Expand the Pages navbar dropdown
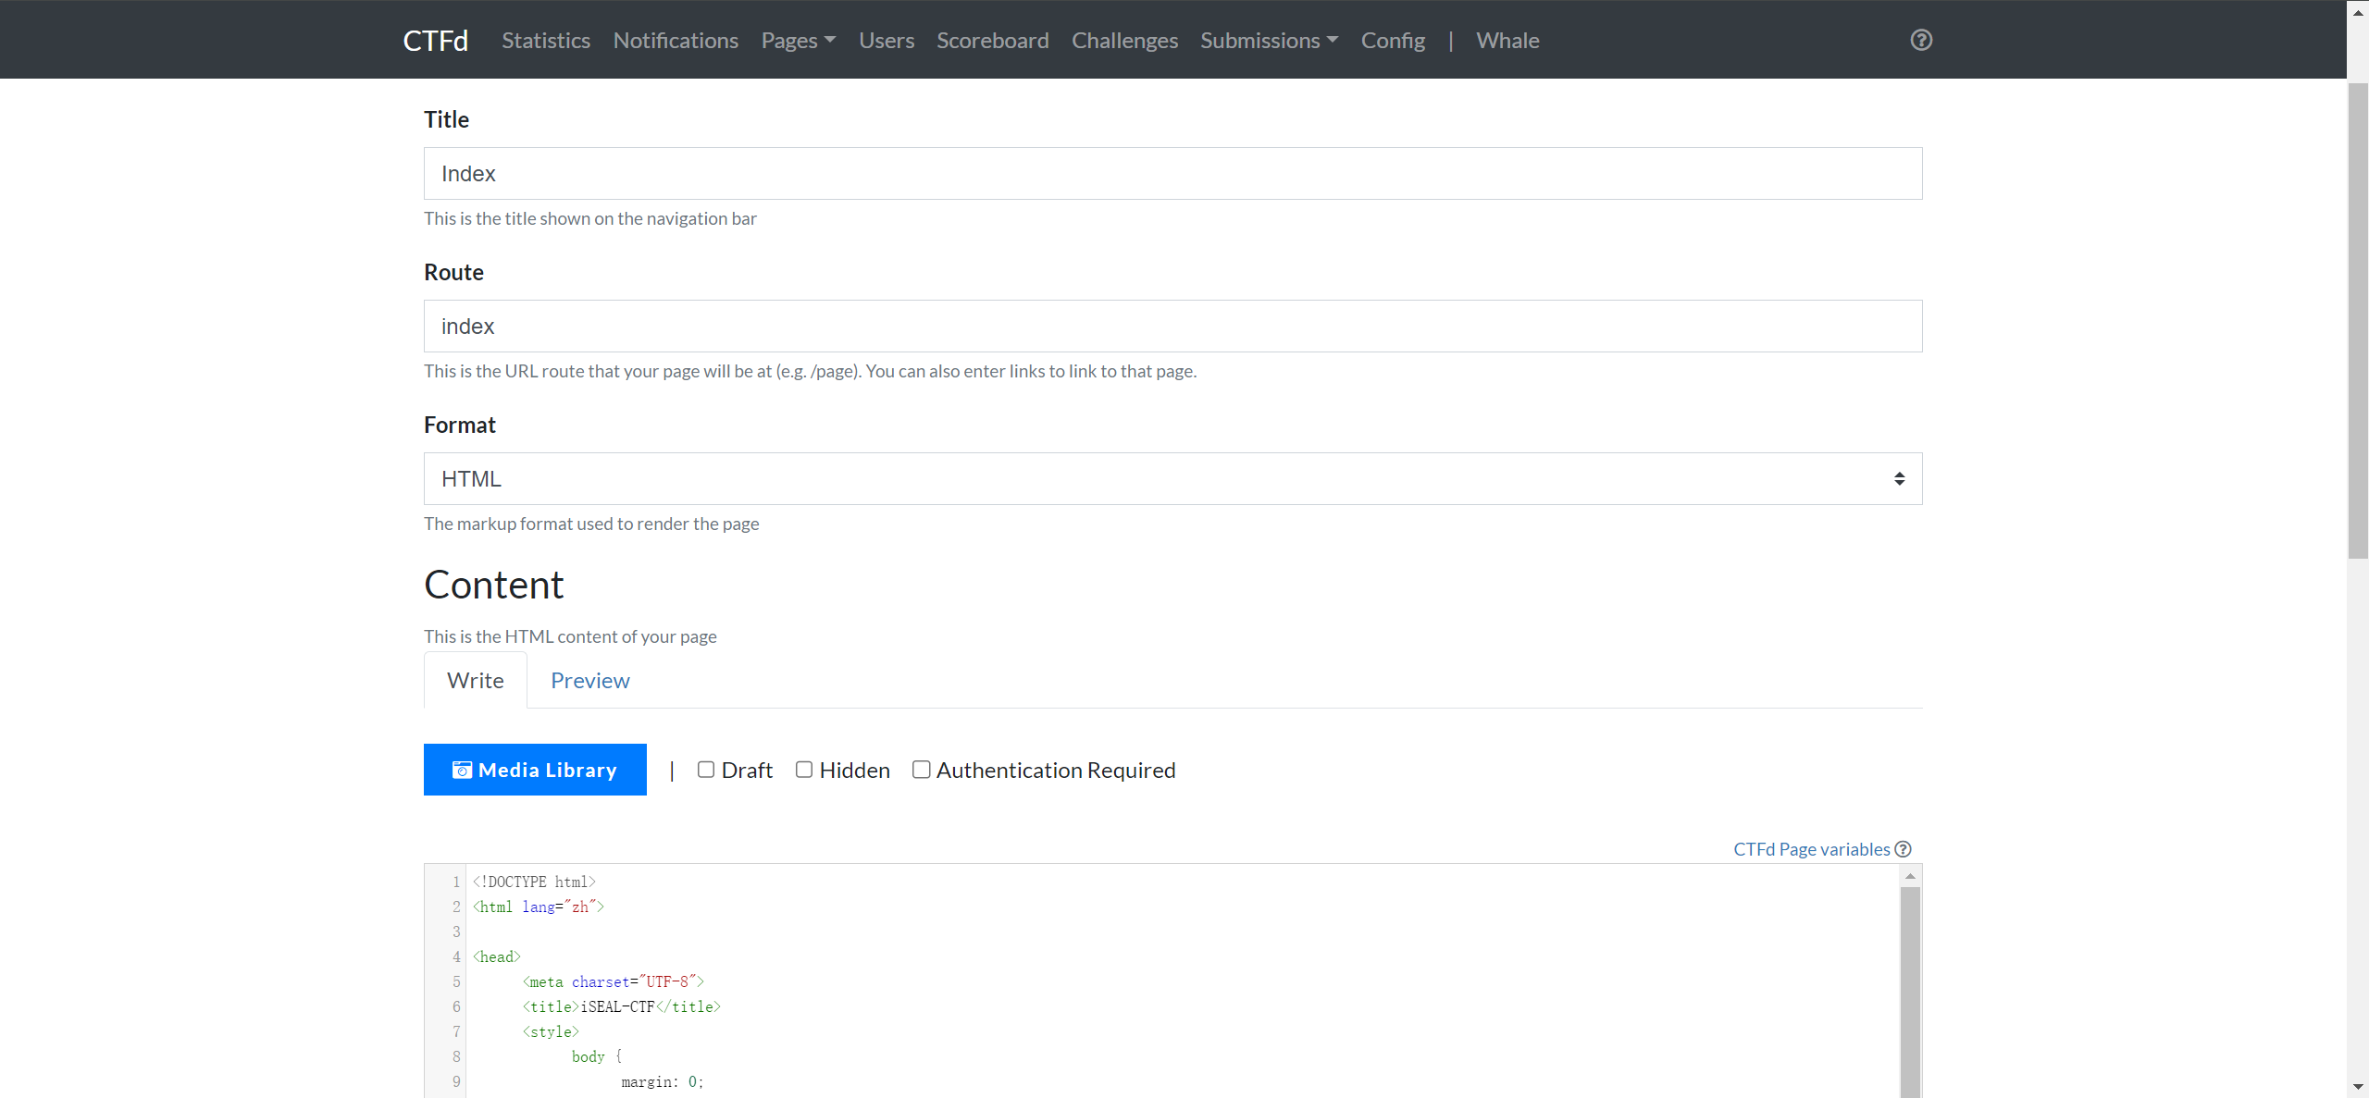The height and width of the screenshot is (1098, 2369). click(x=798, y=40)
